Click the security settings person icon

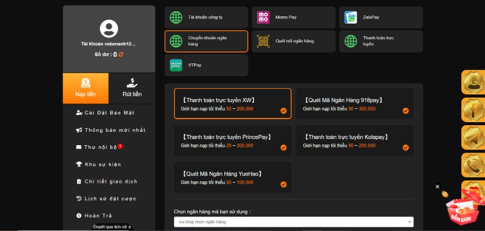click(79, 113)
